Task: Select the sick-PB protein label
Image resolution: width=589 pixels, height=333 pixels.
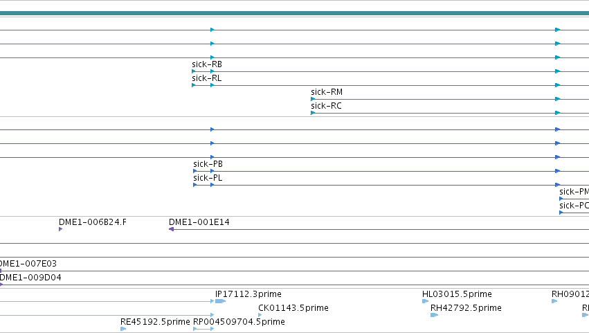Action: [x=208, y=164]
